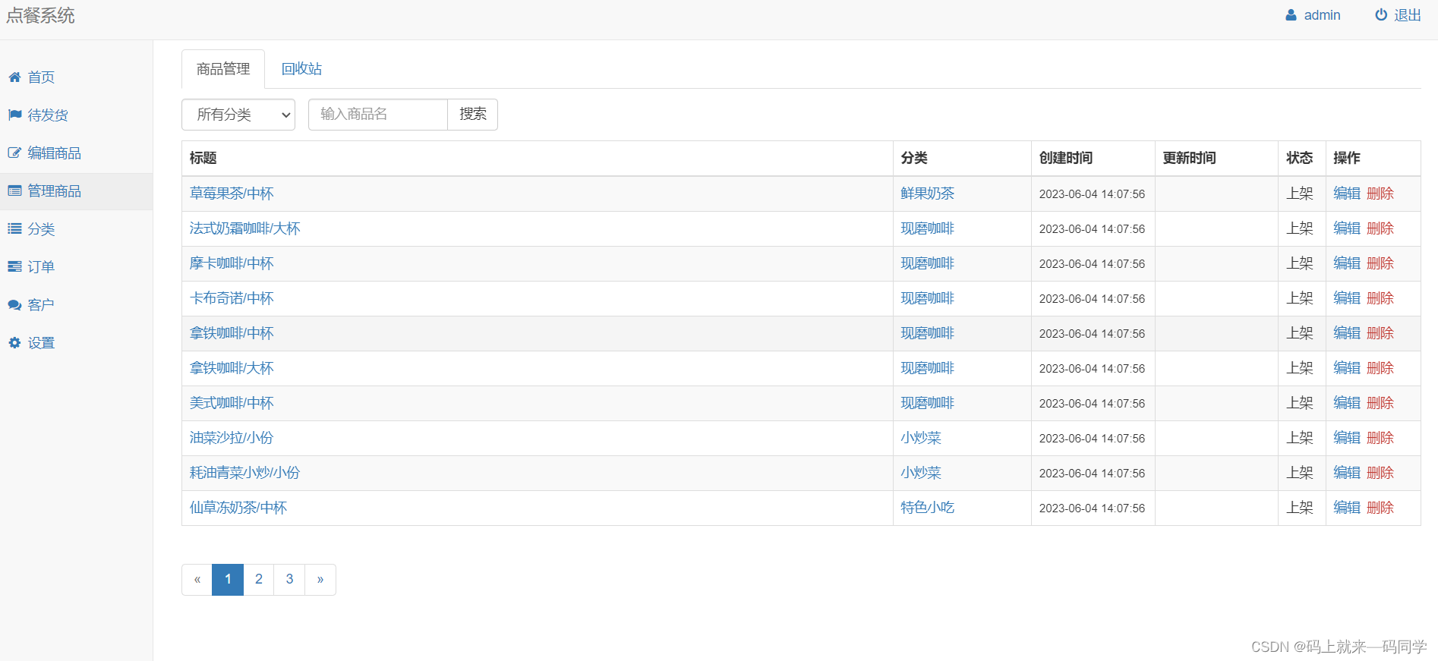This screenshot has height=661, width=1438.
Task: Go to pagination page 3
Action: tap(289, 580)
